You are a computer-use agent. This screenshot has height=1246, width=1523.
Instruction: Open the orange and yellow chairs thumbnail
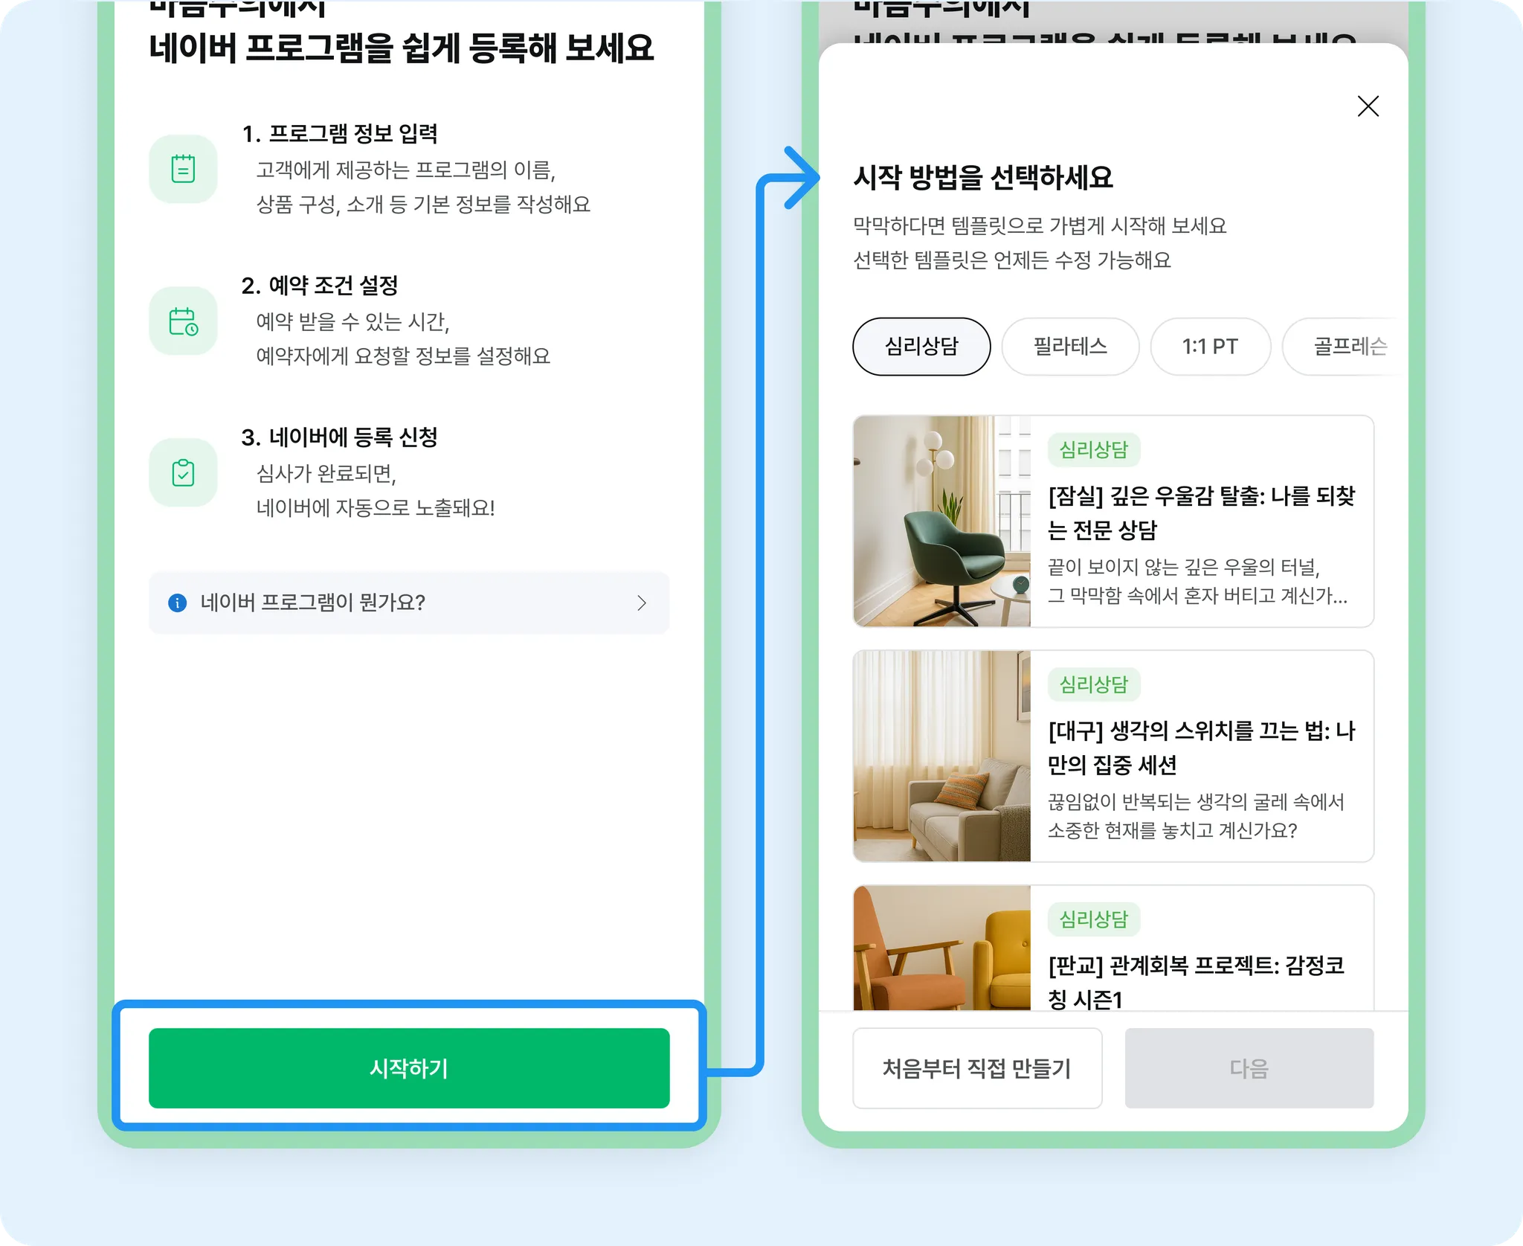(x=942, y=948)
